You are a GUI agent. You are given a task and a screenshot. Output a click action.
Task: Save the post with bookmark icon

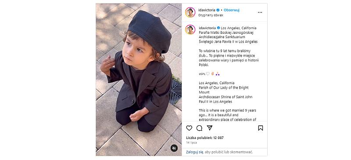[260, 128]
